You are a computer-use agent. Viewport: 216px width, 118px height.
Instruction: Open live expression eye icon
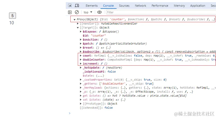(99, 12)
